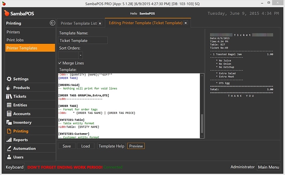Viewport: 285px width, 175px height.
Task: Click the Connected status text
Action: click(x=113, y=167)
